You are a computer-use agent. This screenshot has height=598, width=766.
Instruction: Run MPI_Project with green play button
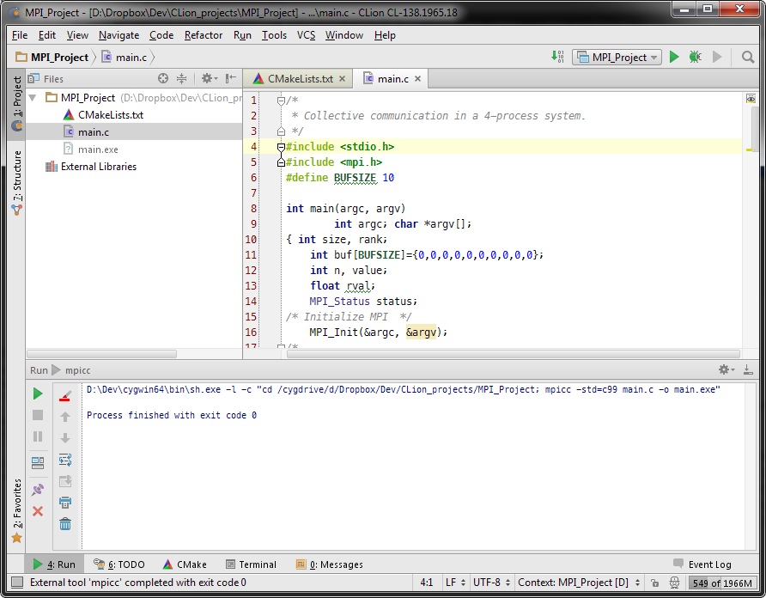click(x=674, y=58)
